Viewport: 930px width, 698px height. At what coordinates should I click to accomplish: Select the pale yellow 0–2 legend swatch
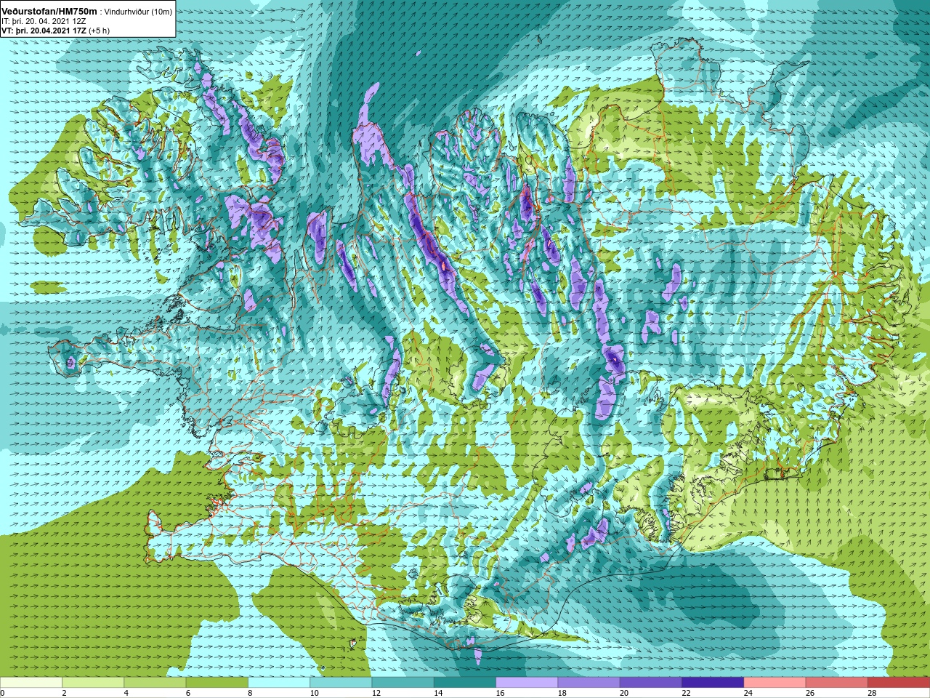point(31,682)
